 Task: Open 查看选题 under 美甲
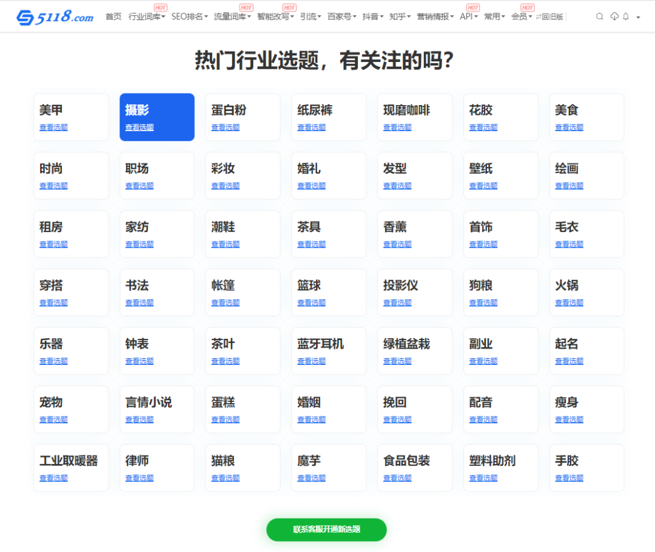(53, 127)
